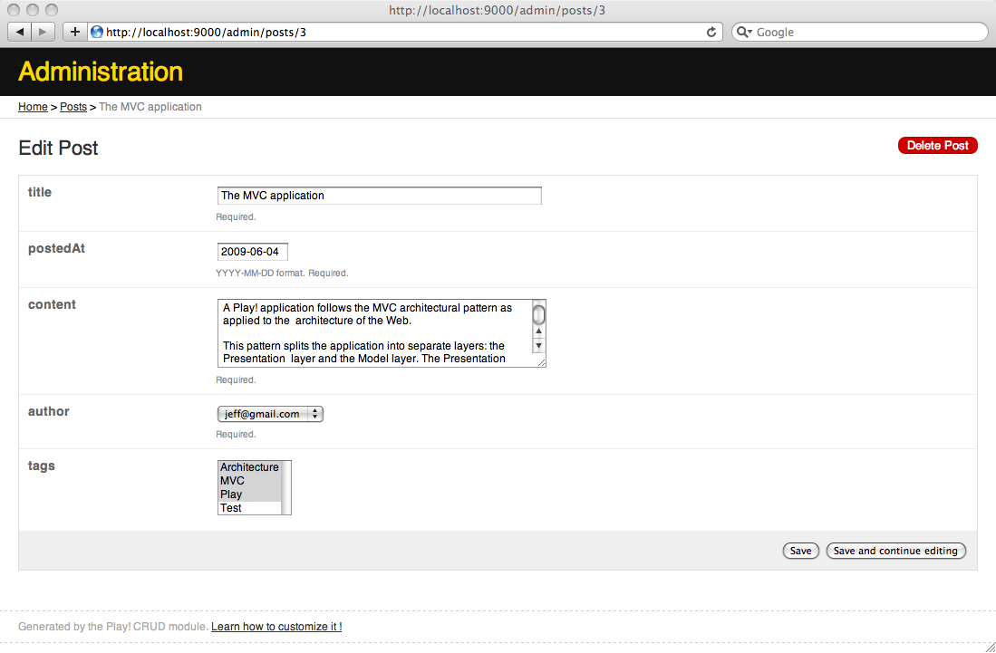
Task: Open the author dropdown showing jeff@gmail.com
Action: (x=270, y=414)
